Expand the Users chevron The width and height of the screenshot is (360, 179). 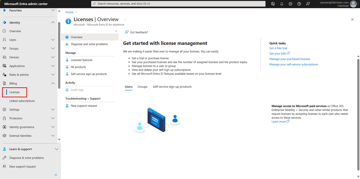click(x=53, y=40)
